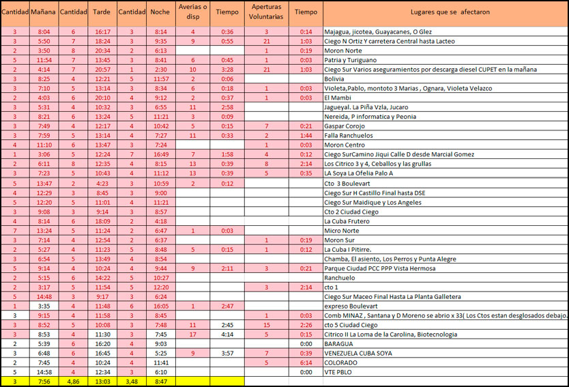The height and width of the screenshot is (387, 569).
Task: Select the 'Falla Ranchuelos' cell
Action: (446, 135)
